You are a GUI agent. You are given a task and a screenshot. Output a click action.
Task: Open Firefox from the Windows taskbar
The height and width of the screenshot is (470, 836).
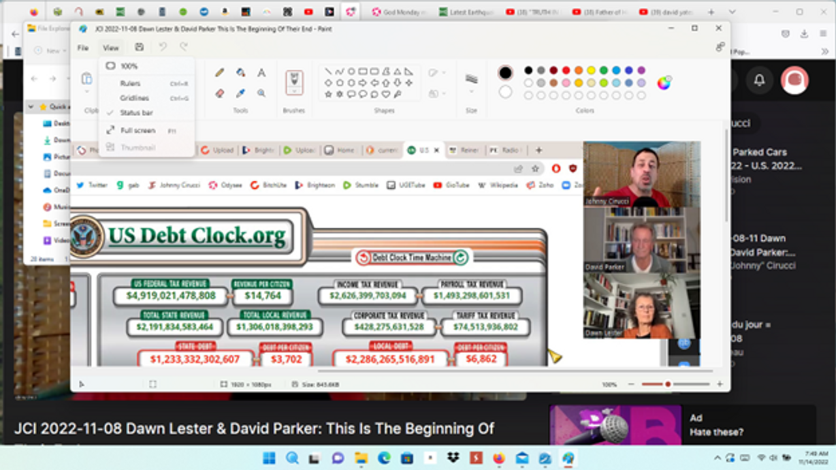tap(499, 458)
